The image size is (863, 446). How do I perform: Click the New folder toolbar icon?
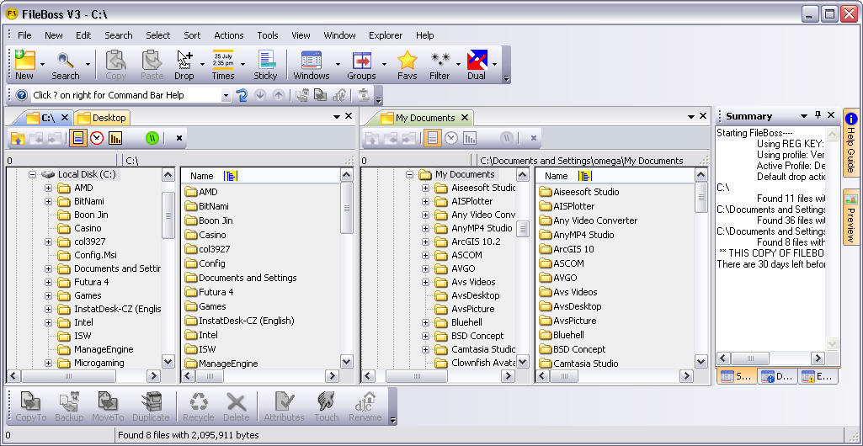[x=24, y=60]
